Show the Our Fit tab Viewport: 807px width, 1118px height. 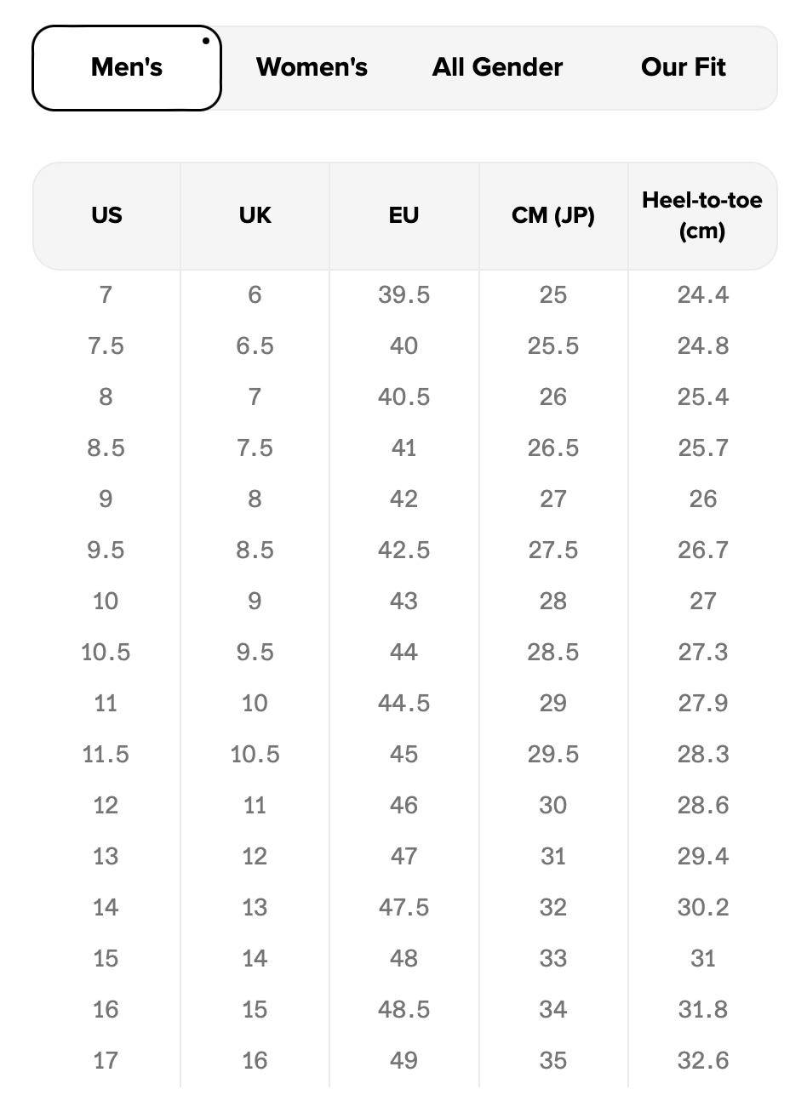coord(683,68)
